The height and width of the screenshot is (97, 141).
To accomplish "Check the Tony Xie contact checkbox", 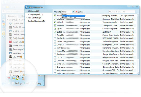I will click(55, 35).
